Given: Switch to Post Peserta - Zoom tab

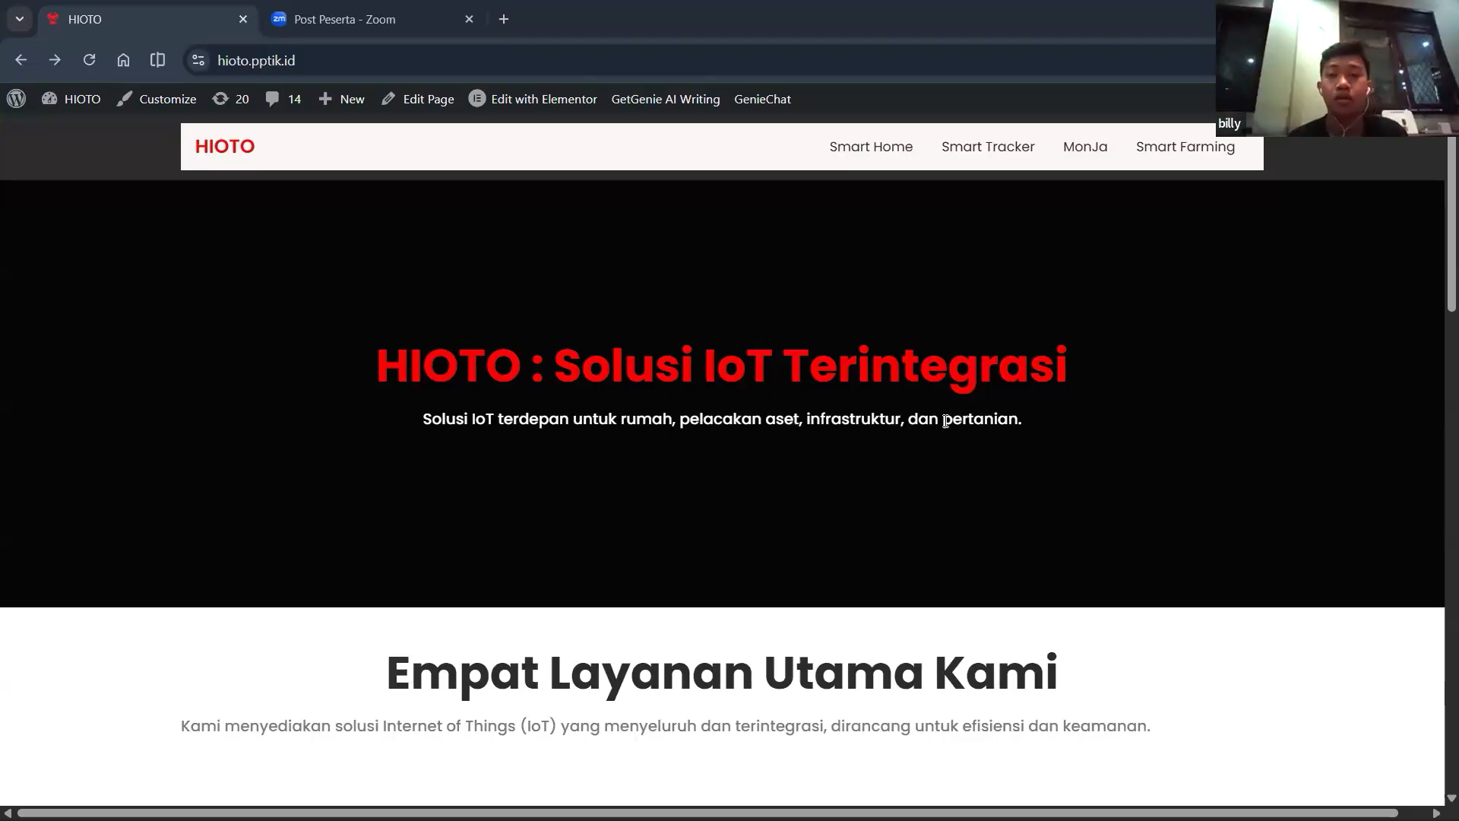Looking at the screenshot, I should pyautogui.click(x=344, y=19).
